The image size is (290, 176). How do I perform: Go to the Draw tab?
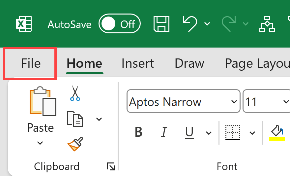coord(189,63)
